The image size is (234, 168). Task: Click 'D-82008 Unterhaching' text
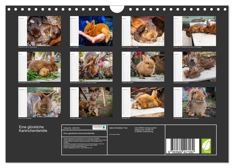pos(144,132)
